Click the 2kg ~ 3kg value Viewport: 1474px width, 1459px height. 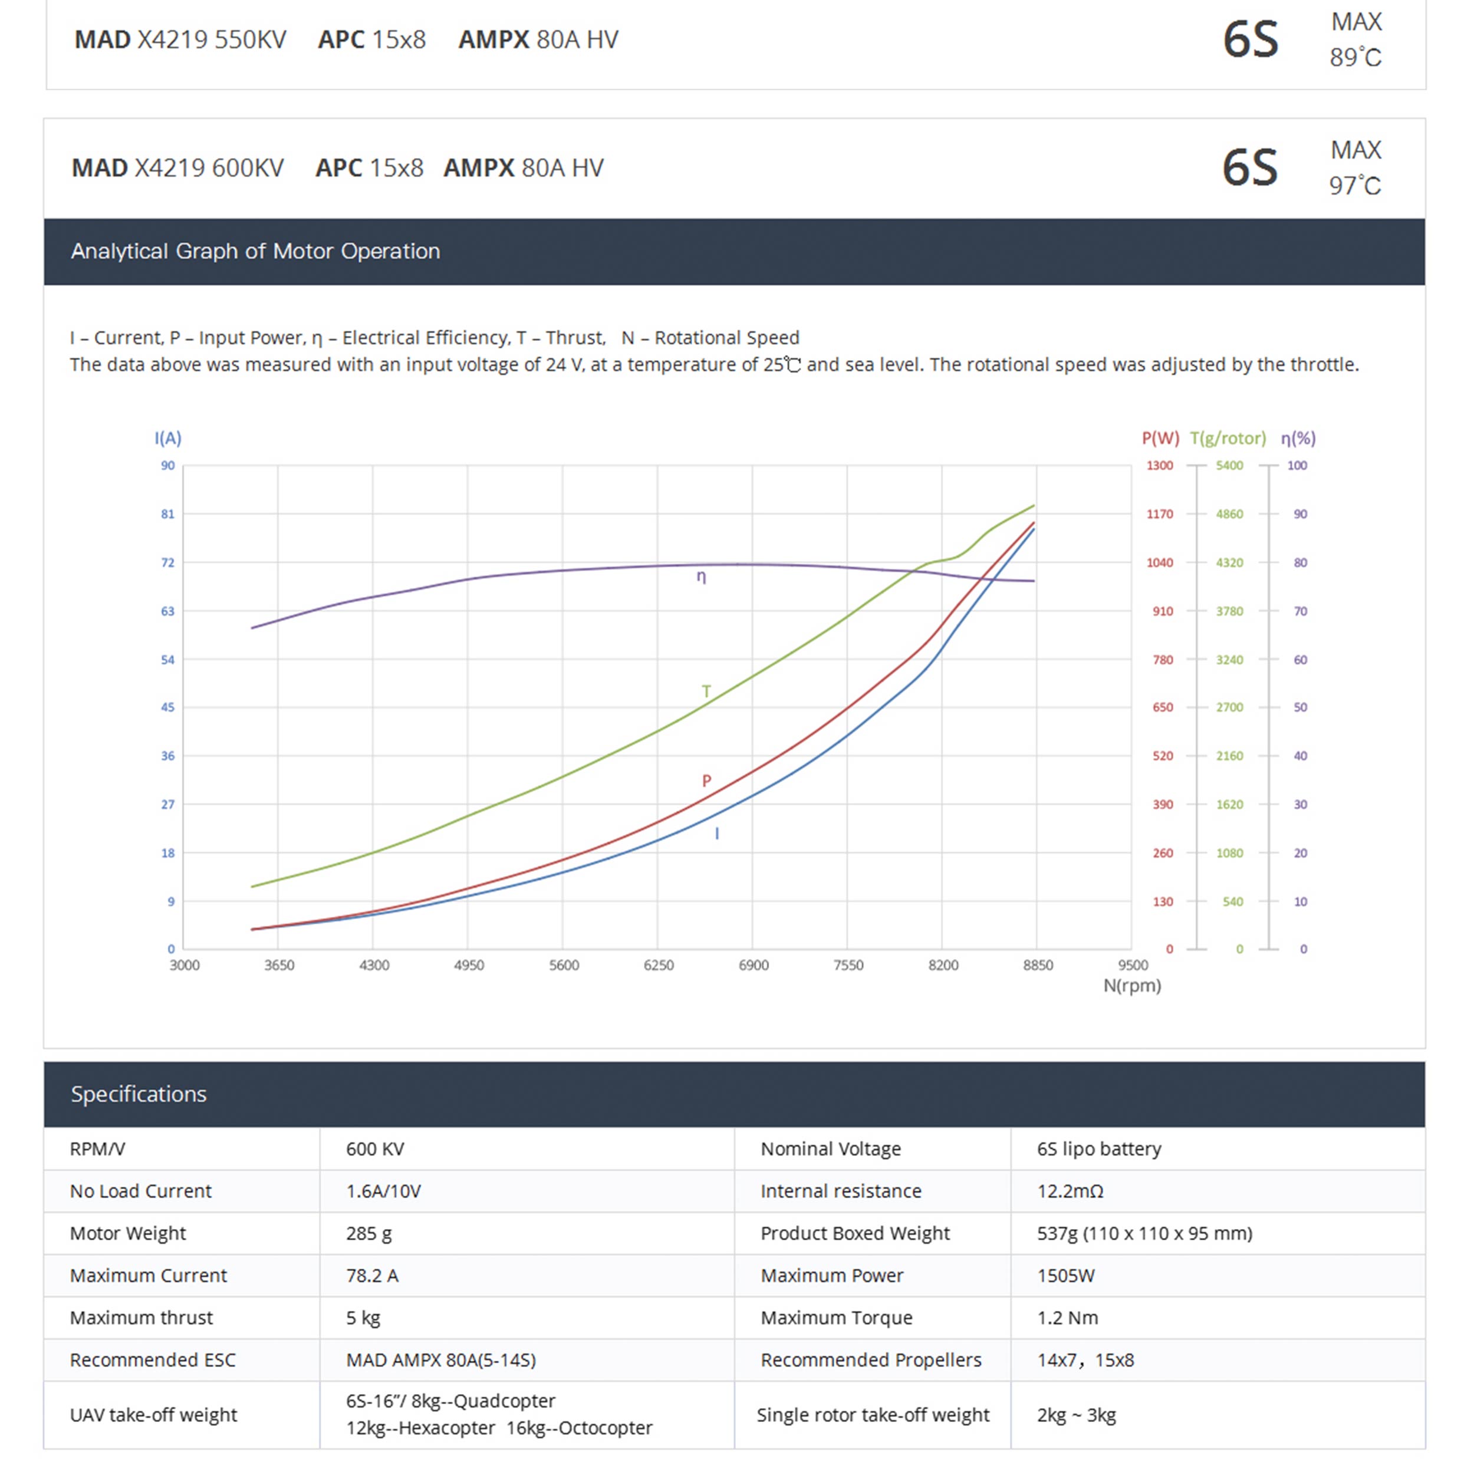(1076, 1415)
